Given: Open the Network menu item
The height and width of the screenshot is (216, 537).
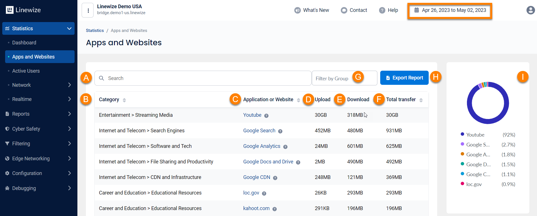Looking at the screenshot, I should (22, 85).
